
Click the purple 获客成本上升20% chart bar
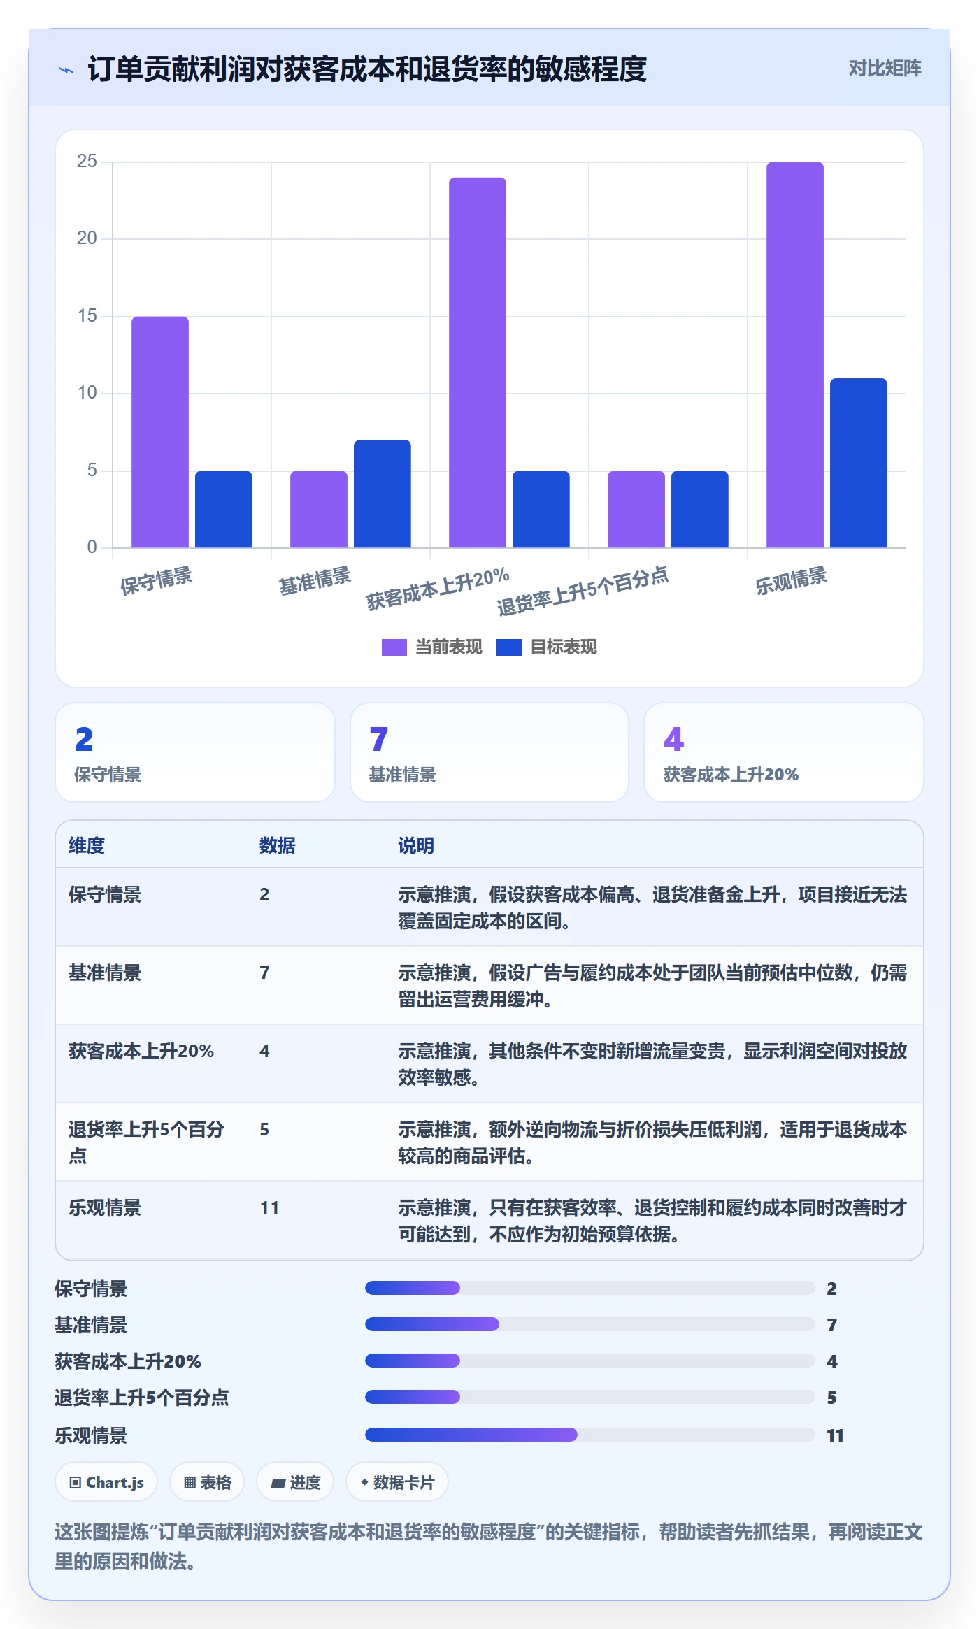(x=478, y=362)
